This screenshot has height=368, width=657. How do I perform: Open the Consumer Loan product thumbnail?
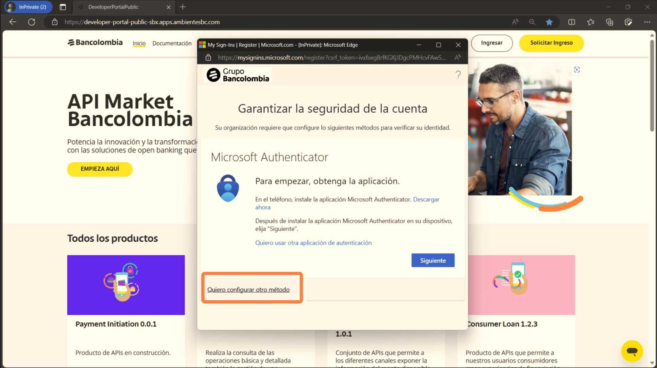521,285
